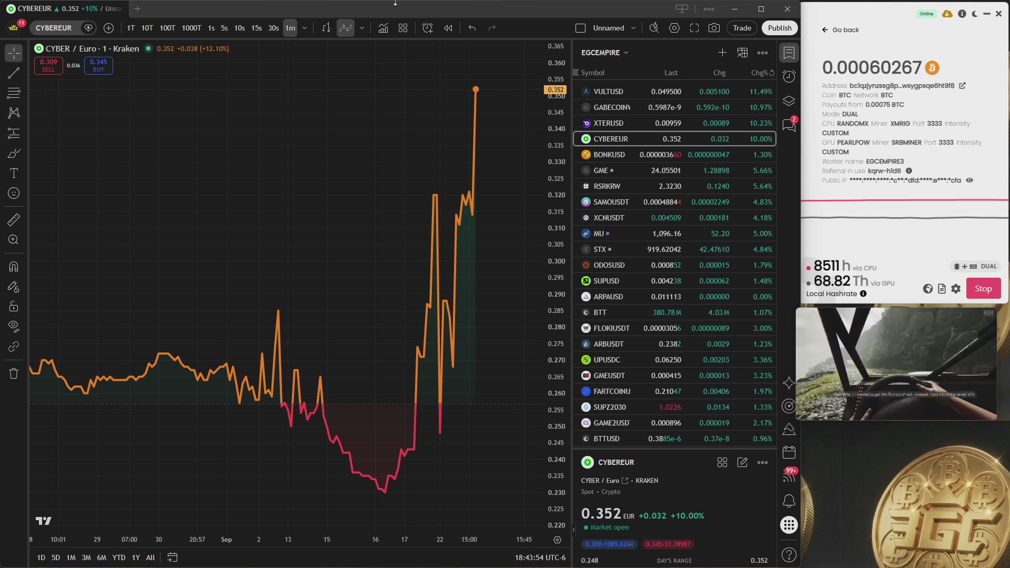The height and width of the screenshot is (568, 1010).
Task: Select BONKUSD row in watchlist
Action: click(x=675, y=155)
